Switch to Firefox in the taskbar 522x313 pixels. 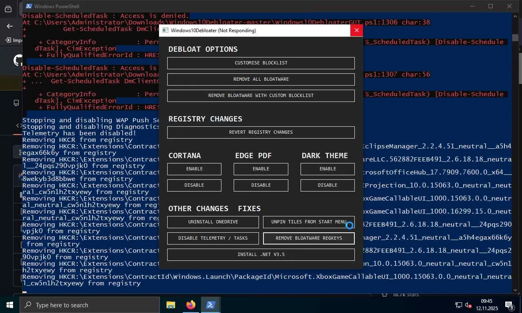tap(190, 305)
